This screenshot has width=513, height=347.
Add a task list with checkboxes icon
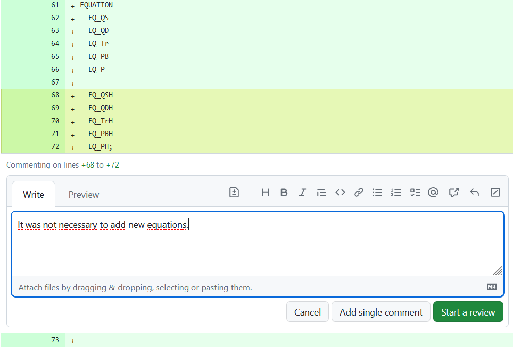(415, 192)
